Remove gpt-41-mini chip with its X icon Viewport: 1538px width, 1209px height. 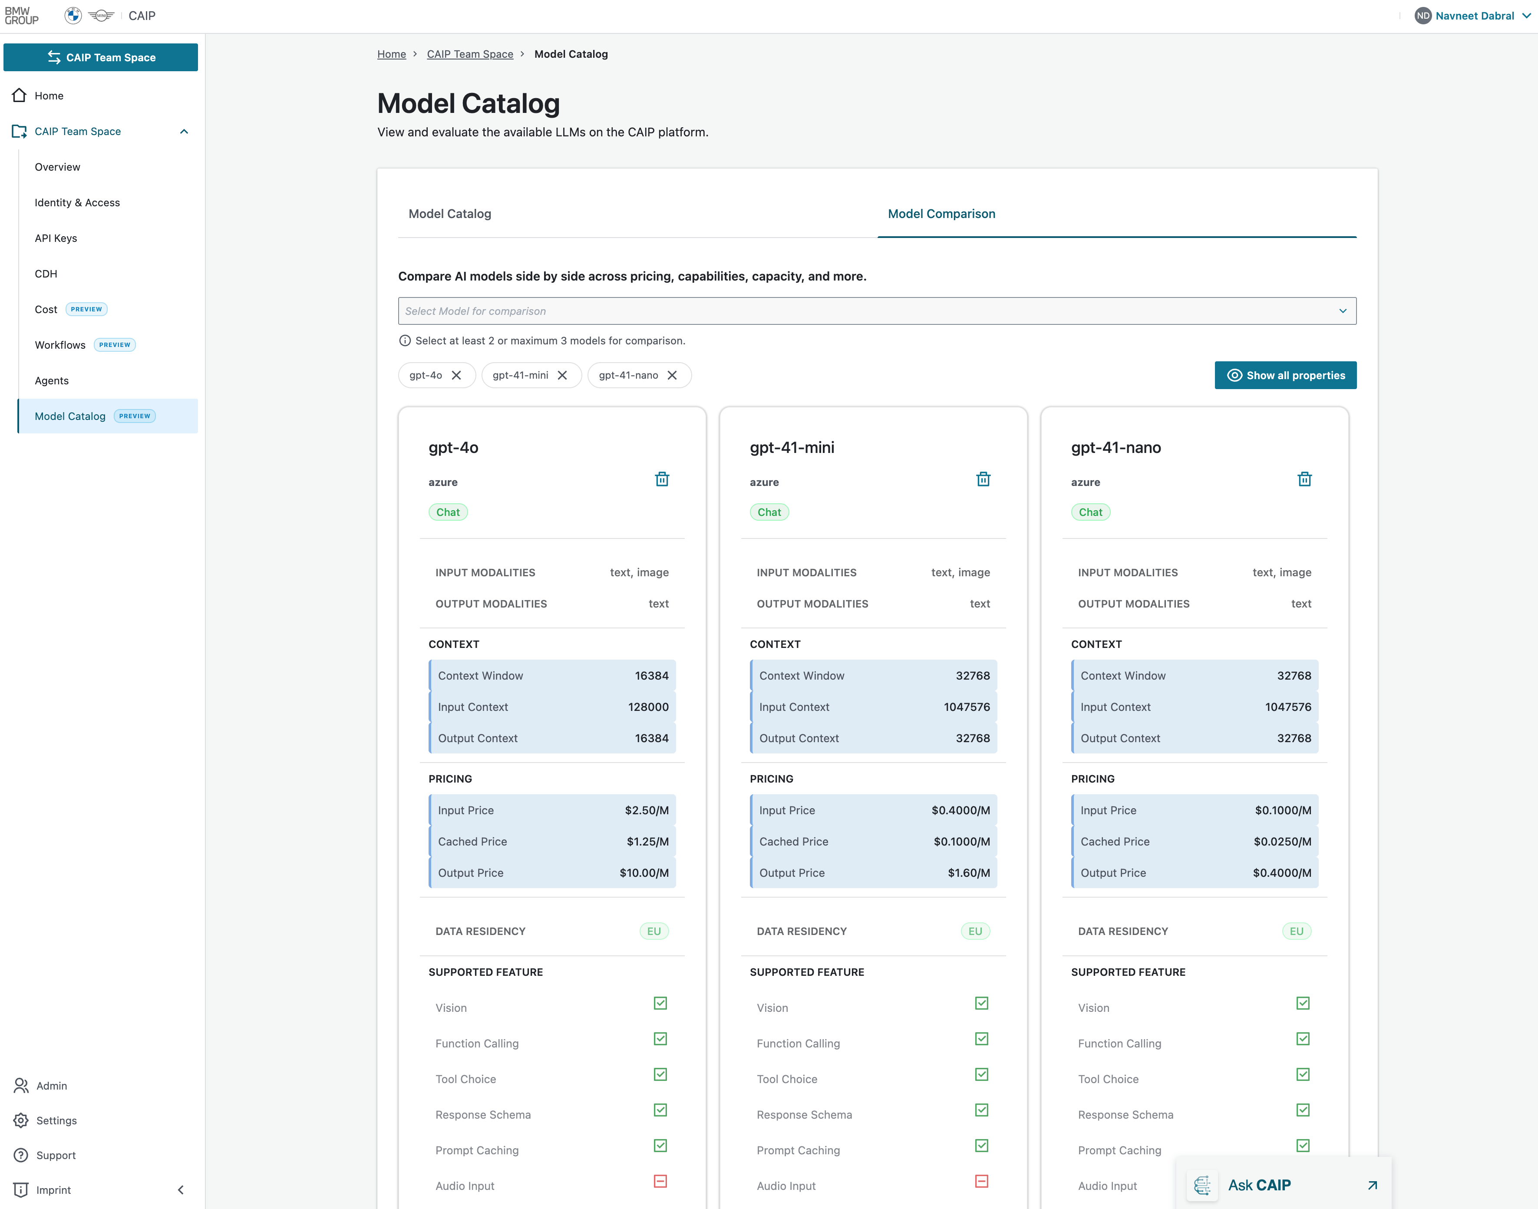[562, 375]
